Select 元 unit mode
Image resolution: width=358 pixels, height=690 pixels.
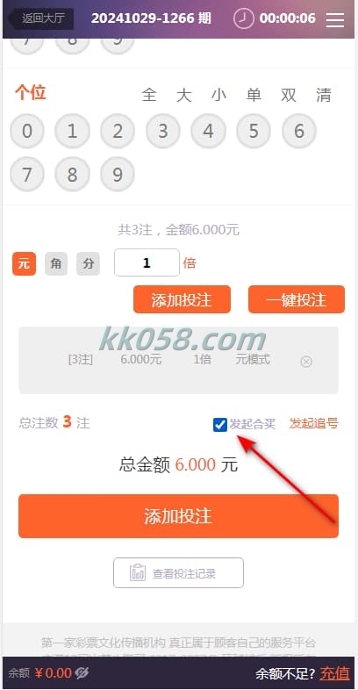pyautogui.click(x=25, y=263)
